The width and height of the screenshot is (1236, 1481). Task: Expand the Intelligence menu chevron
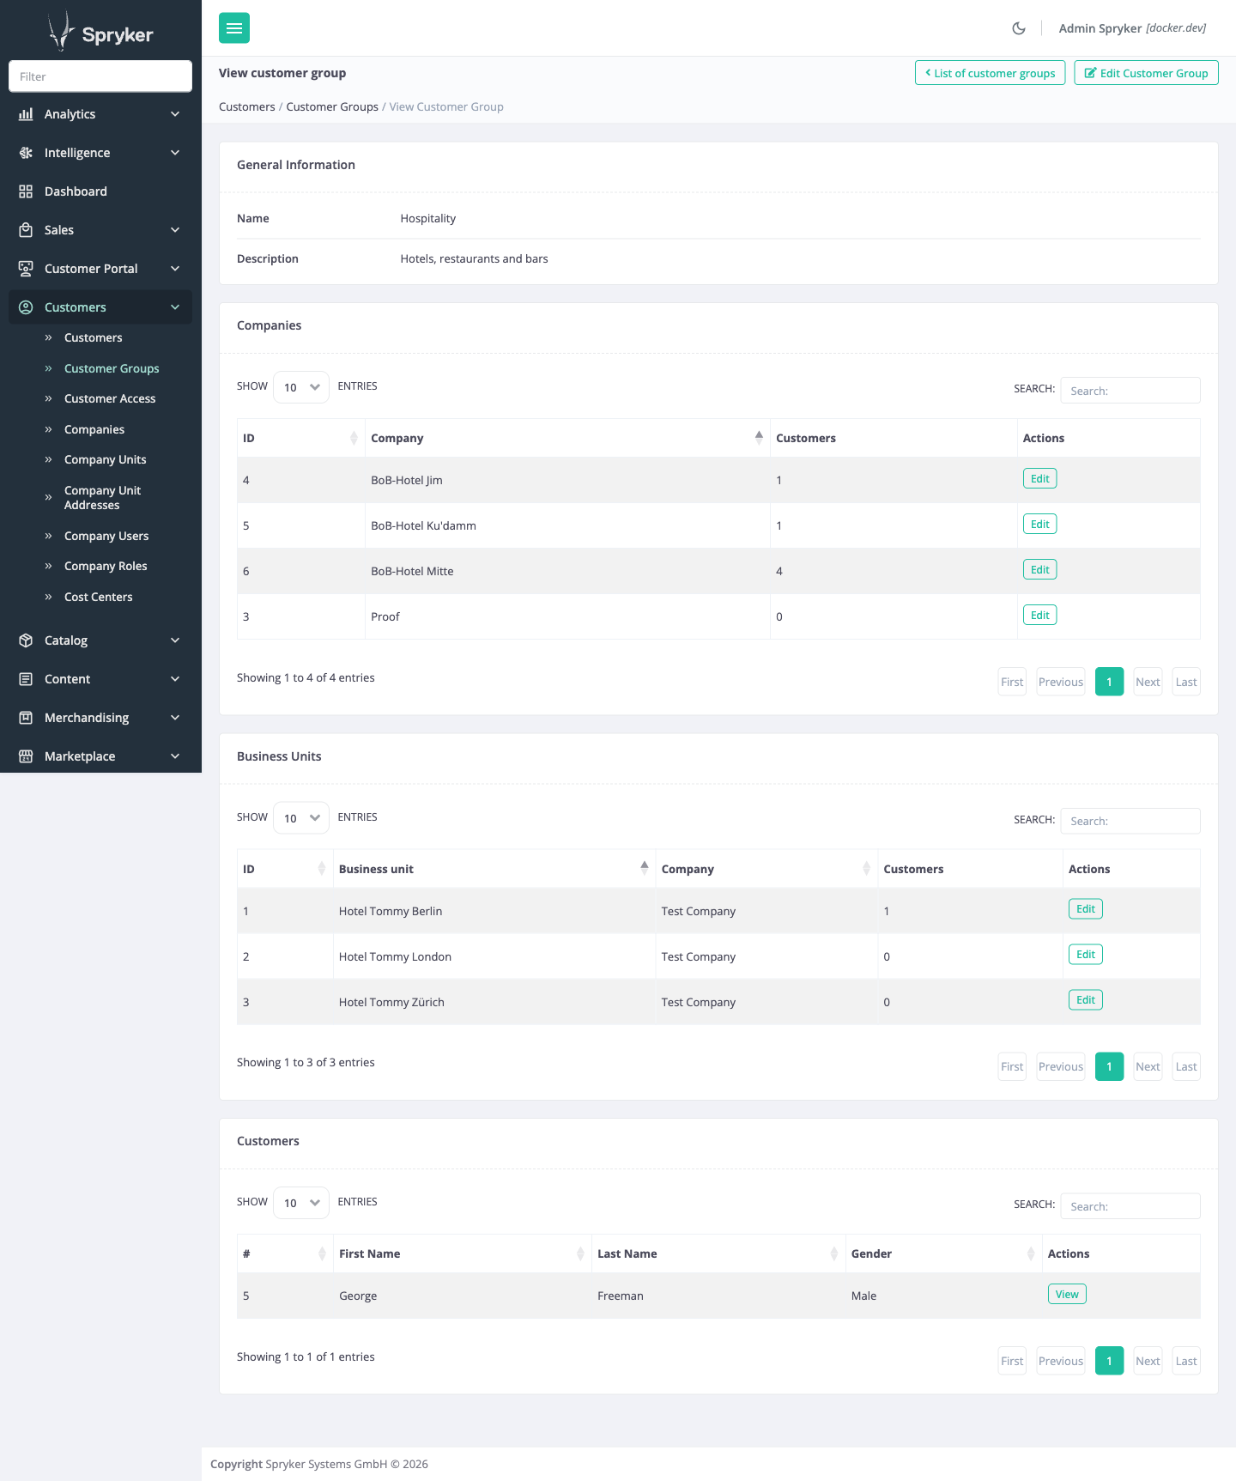pos(175,153)
